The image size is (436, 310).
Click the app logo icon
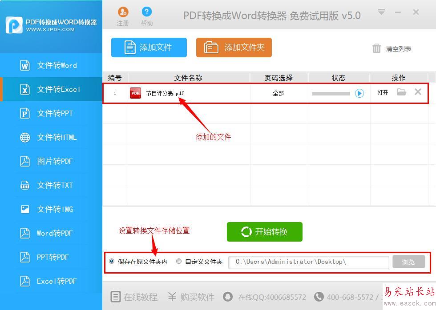(x=14, y=25)
